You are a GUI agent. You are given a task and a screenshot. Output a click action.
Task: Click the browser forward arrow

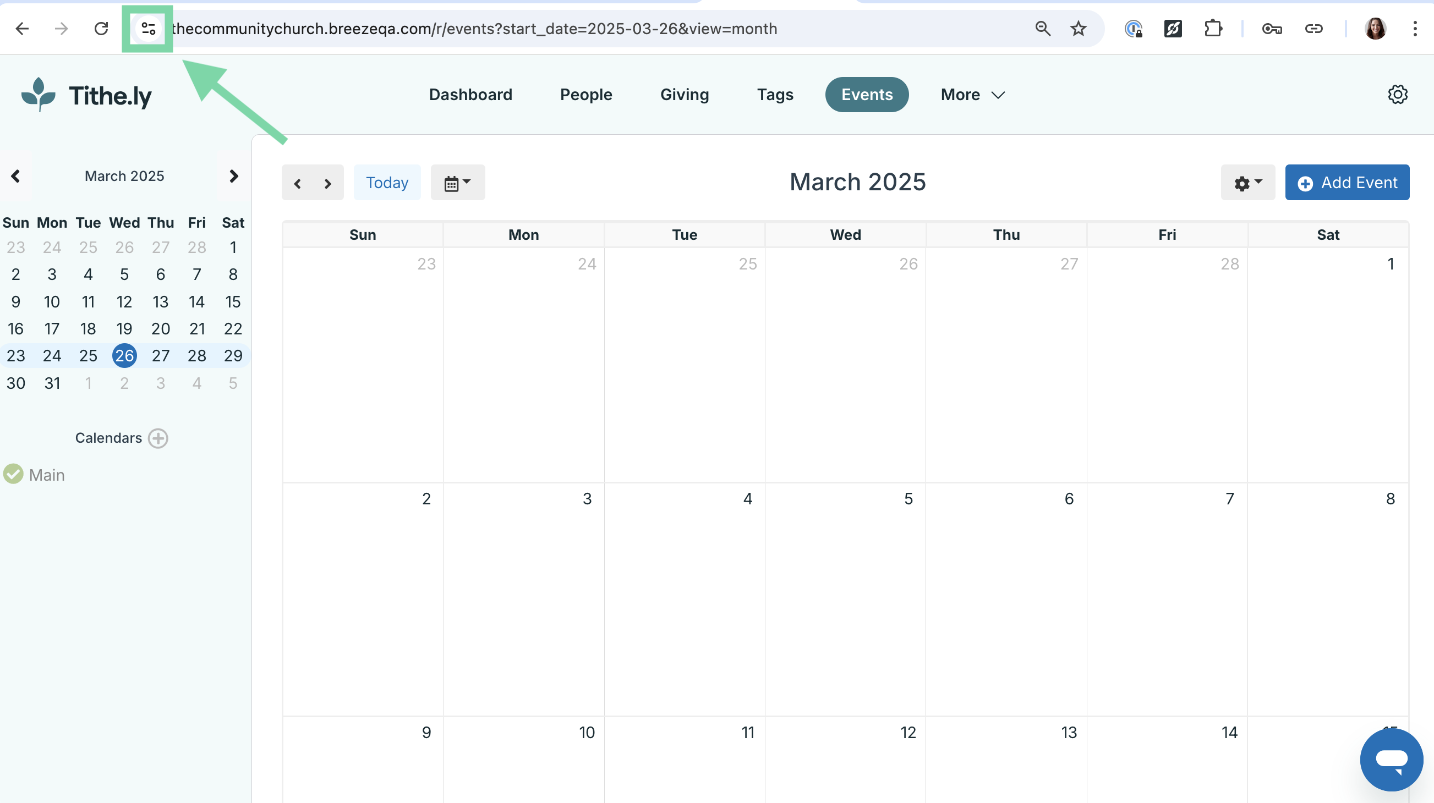(x=61, y=29)
